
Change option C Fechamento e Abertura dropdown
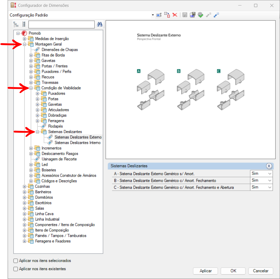pos(270,187)
